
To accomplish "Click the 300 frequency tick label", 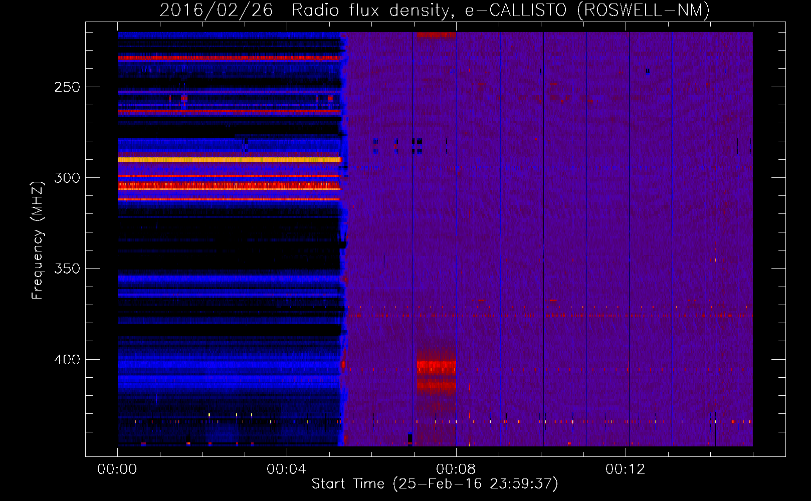I will tap(67, 178).
